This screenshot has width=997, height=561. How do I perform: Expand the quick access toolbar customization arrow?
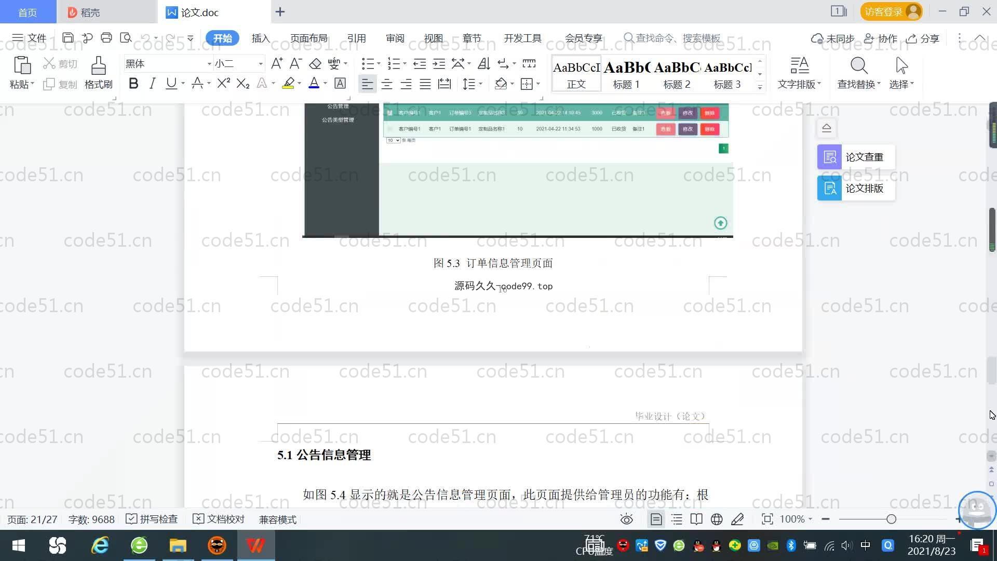tap(191, 38)
